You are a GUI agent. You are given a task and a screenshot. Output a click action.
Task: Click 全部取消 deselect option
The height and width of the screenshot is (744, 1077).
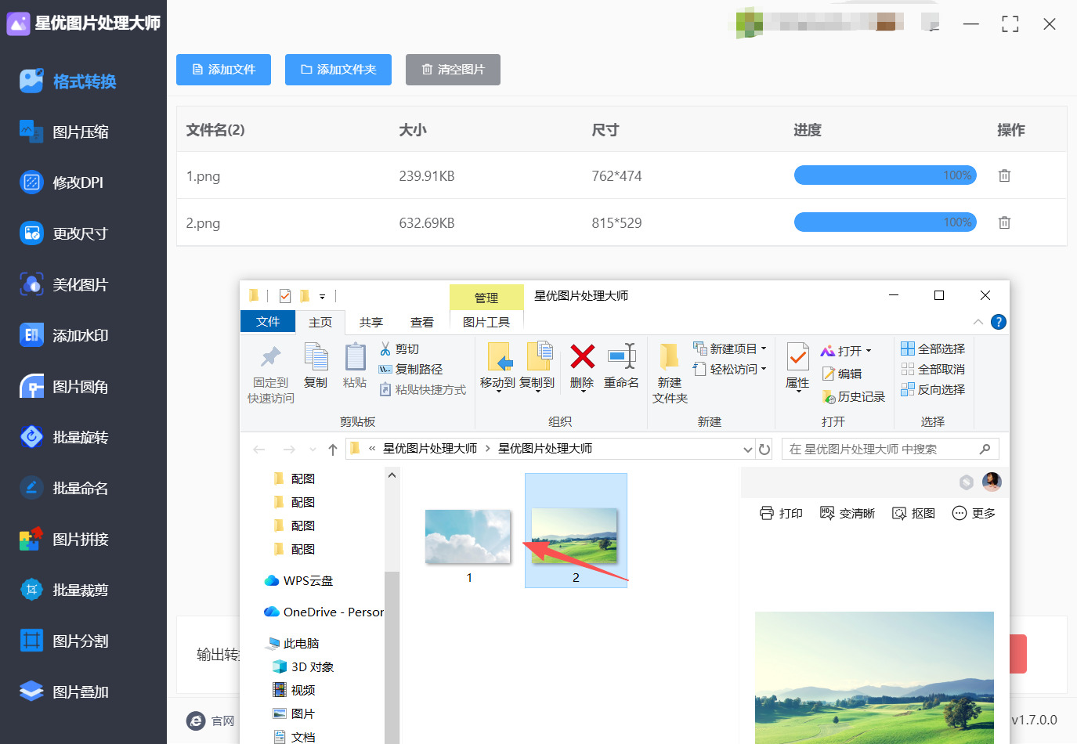tap(933, 370)
